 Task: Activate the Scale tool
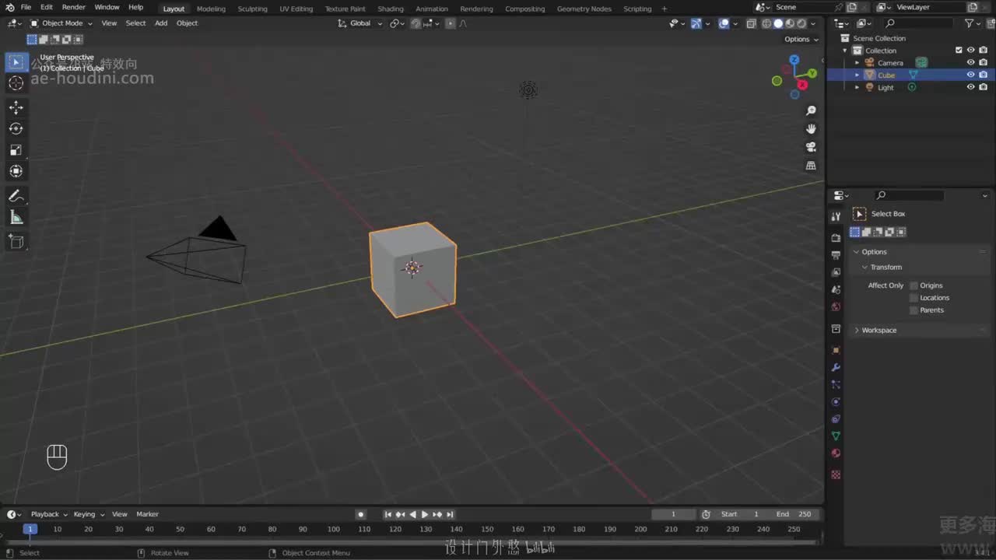click(x=16, y=149)
